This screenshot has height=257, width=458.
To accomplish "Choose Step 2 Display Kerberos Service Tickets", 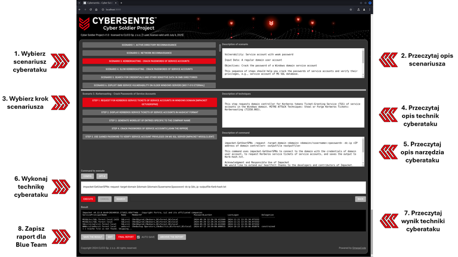I will coord(150,112).
